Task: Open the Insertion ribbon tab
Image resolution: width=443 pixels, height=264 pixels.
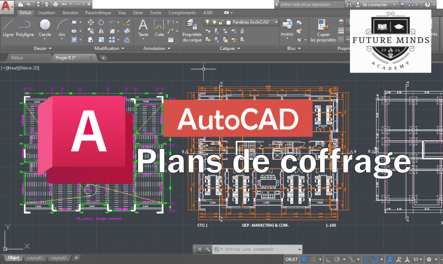Action: tap(47, 13)
